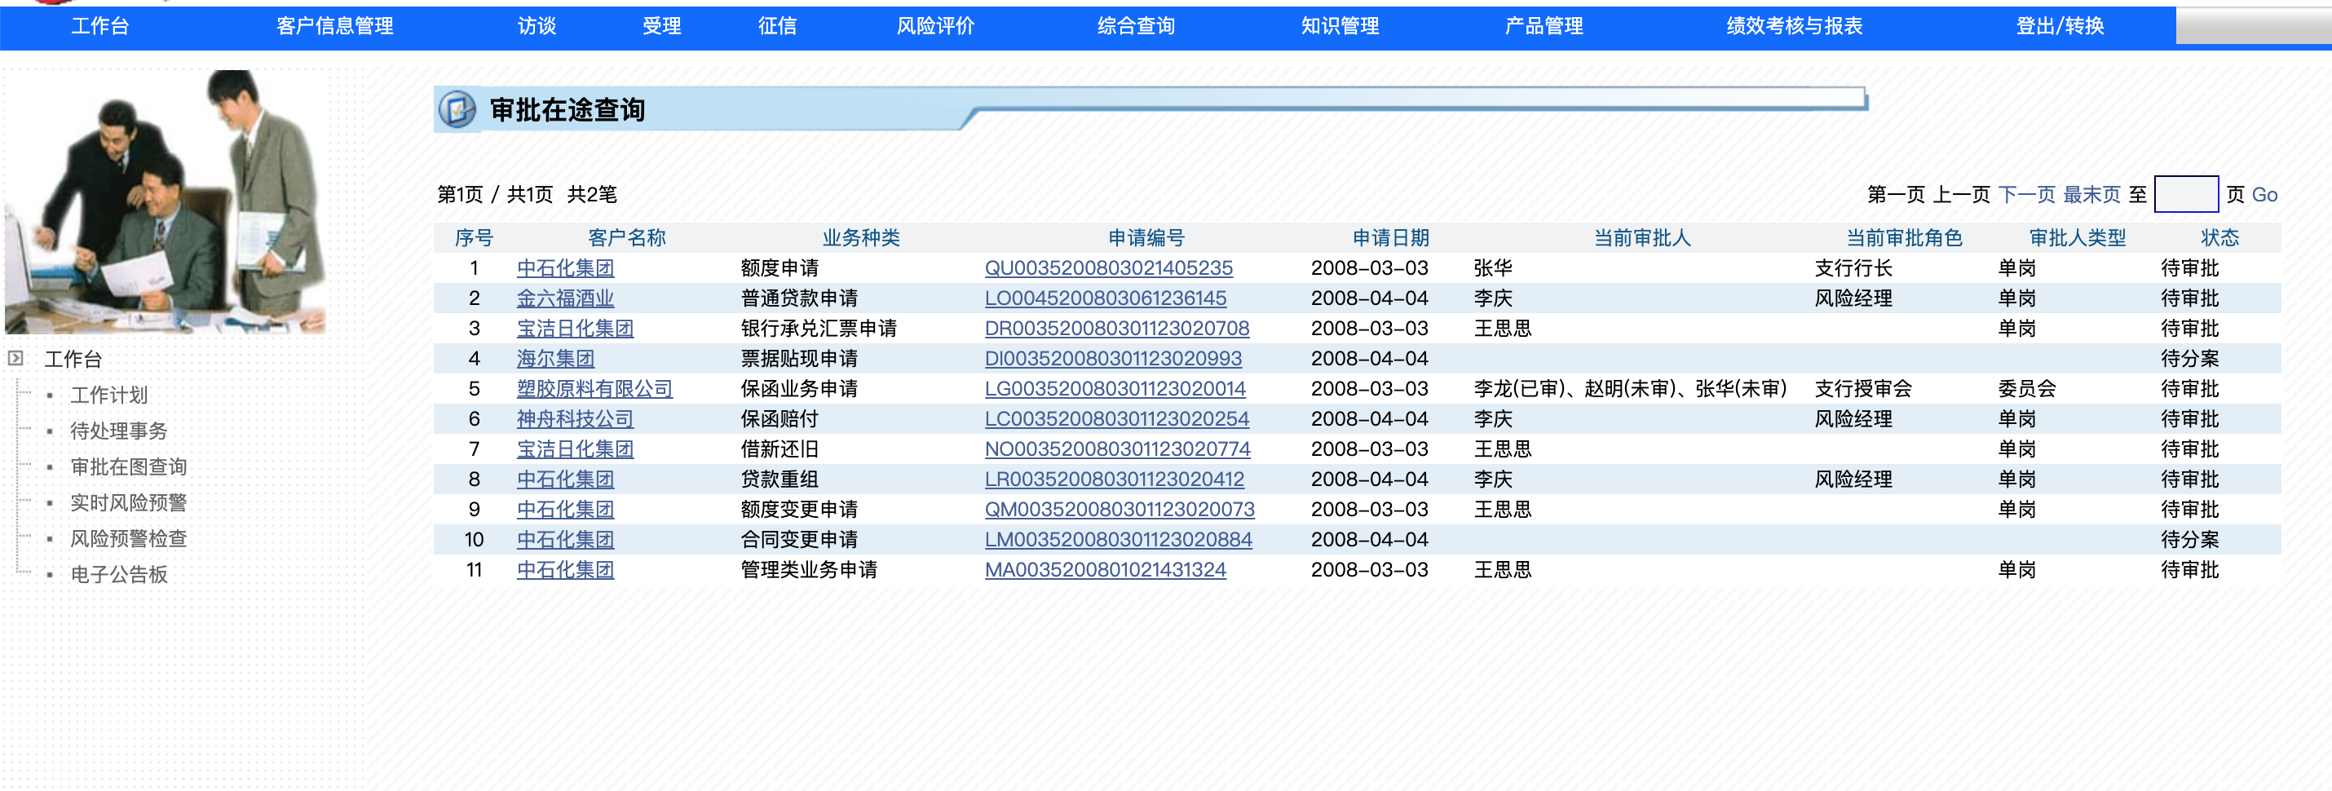Open 海尔集团 customer link
This screenshot has height=791, width=2332.
click(555, 358)
